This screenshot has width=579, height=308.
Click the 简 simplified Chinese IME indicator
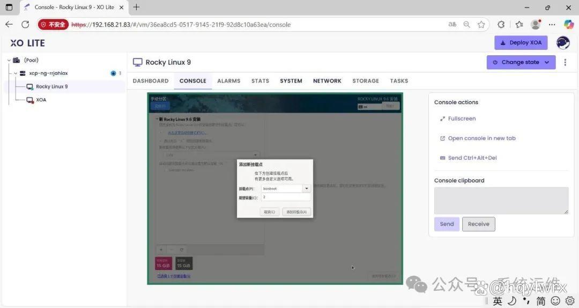tap(540, 301)
